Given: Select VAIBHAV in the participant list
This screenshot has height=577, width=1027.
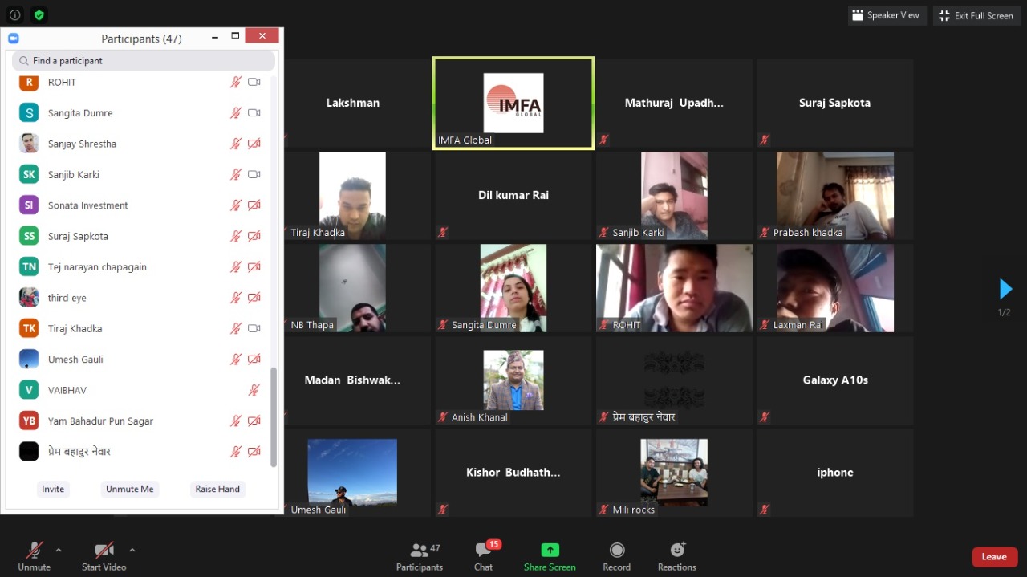Looking at the screenshot, I should [139, 390].
